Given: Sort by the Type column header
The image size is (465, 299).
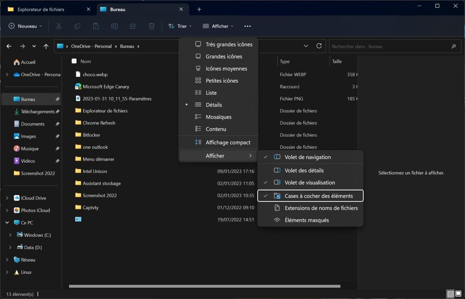Looking at the screenshot, I should point(284,62).
